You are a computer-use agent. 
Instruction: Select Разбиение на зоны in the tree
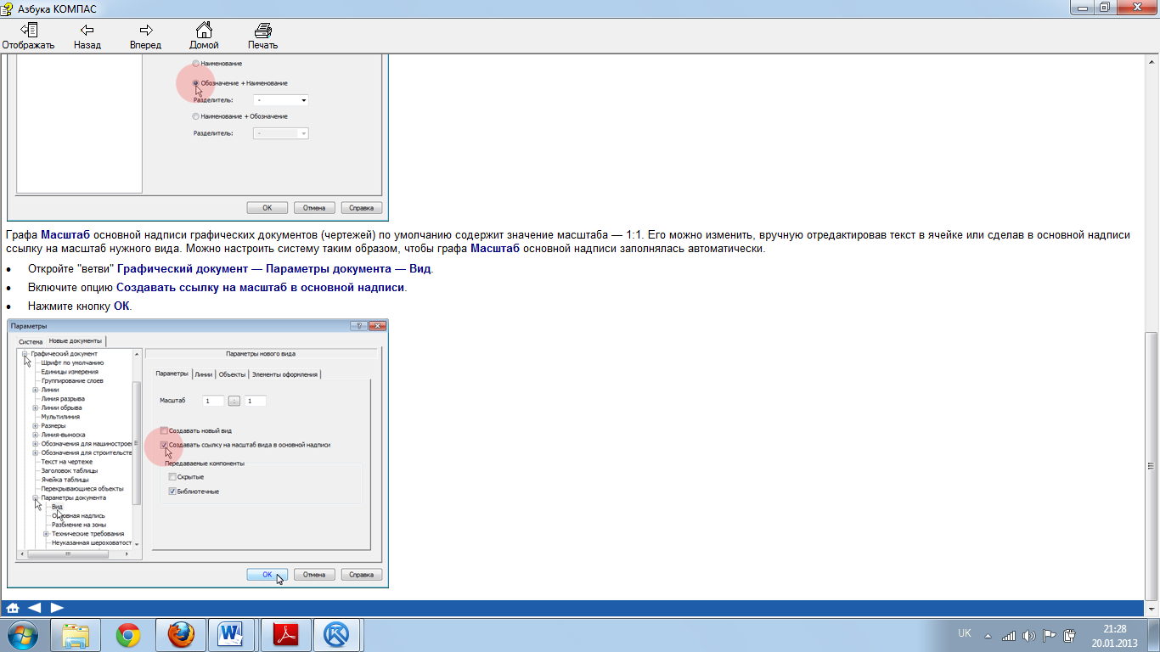click(x=79, y=525)
